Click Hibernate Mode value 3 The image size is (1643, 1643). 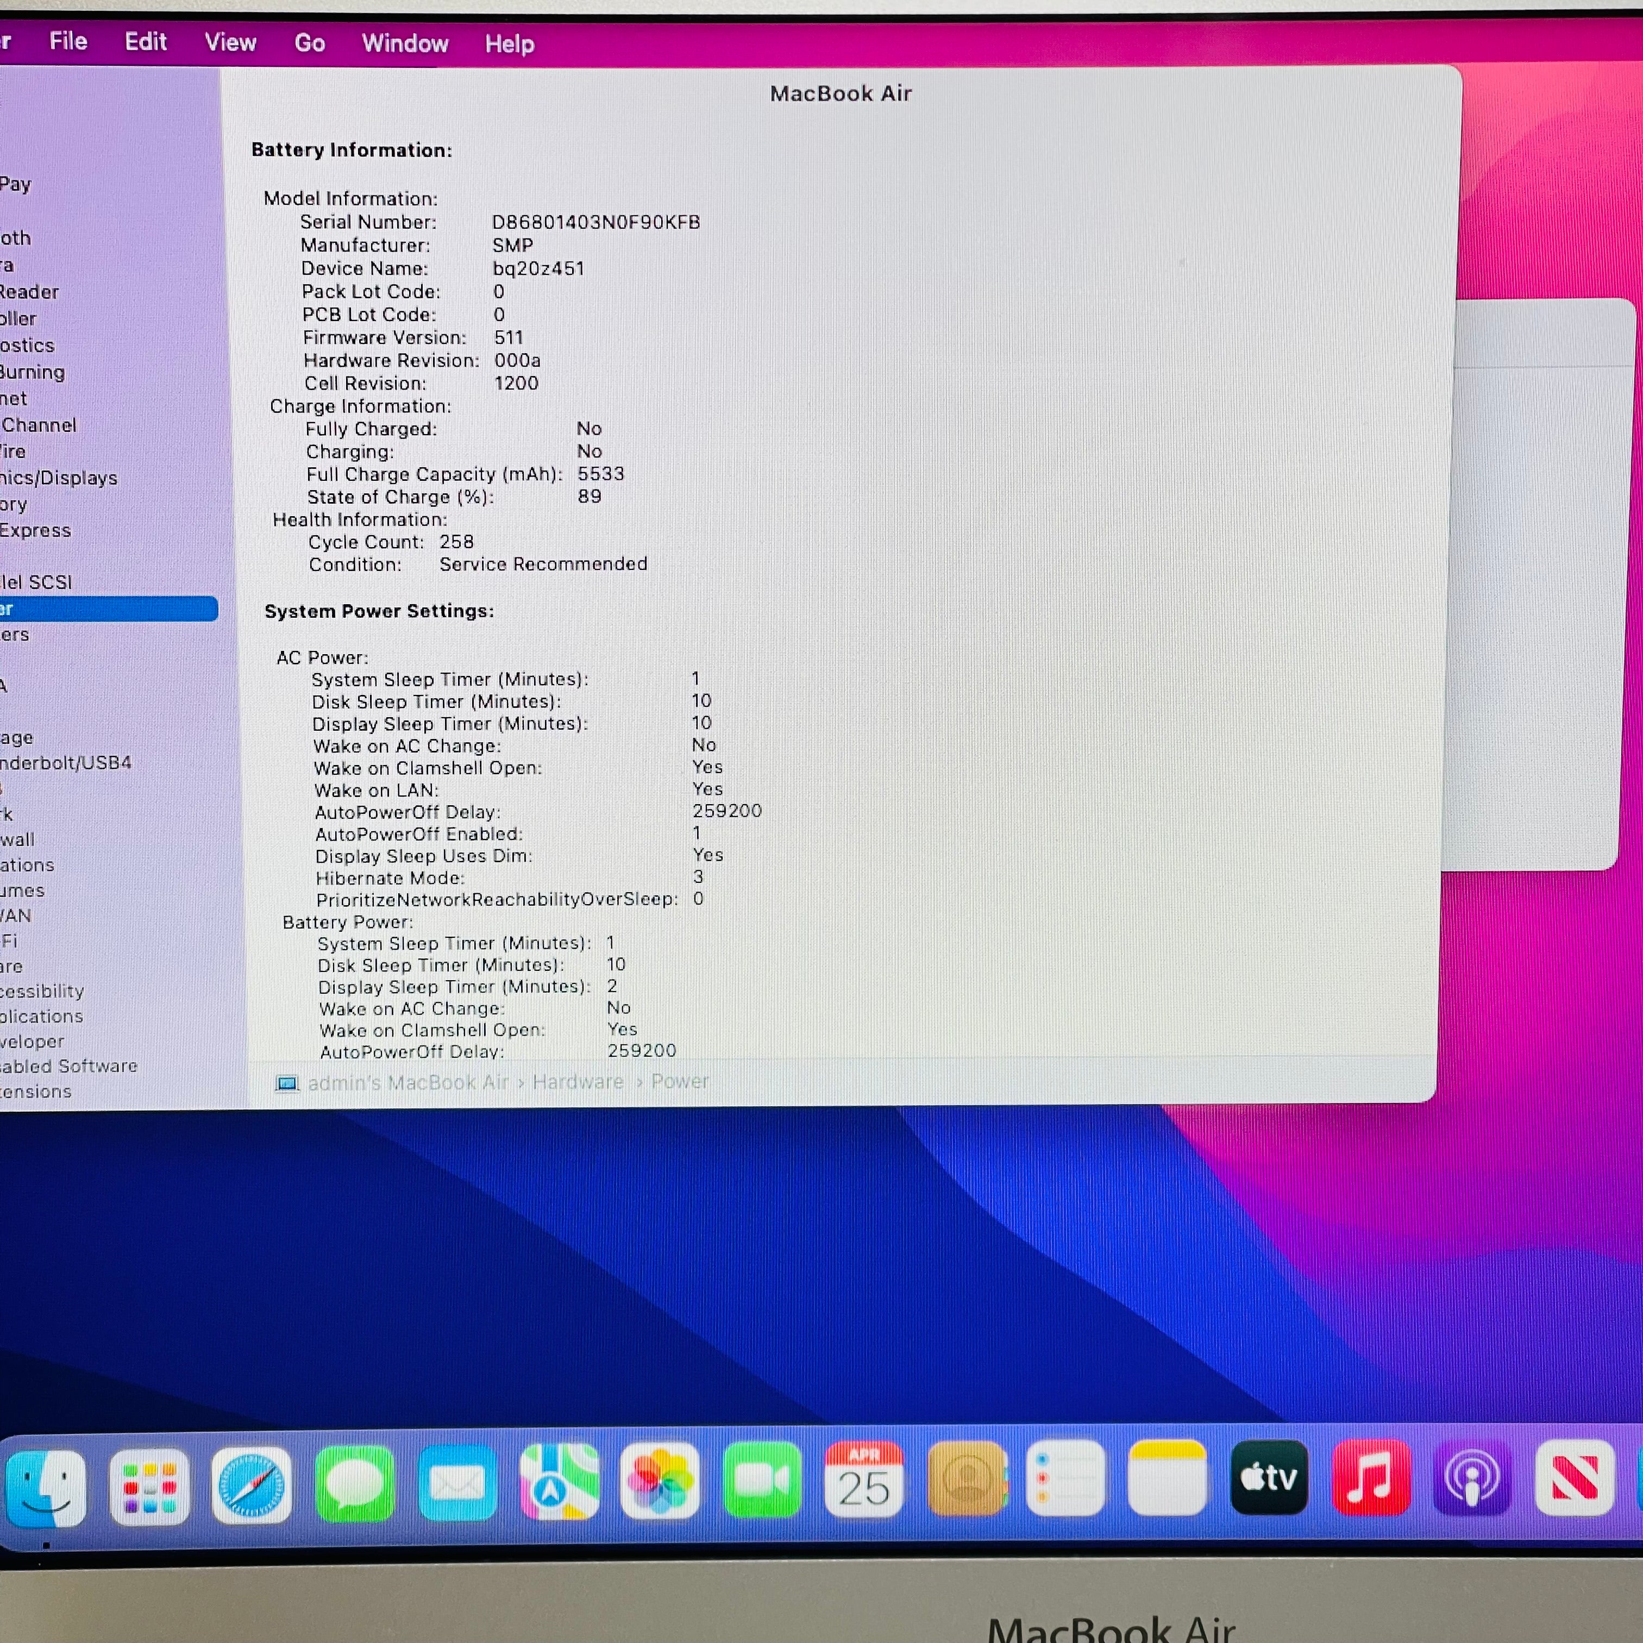pos(698,877)
